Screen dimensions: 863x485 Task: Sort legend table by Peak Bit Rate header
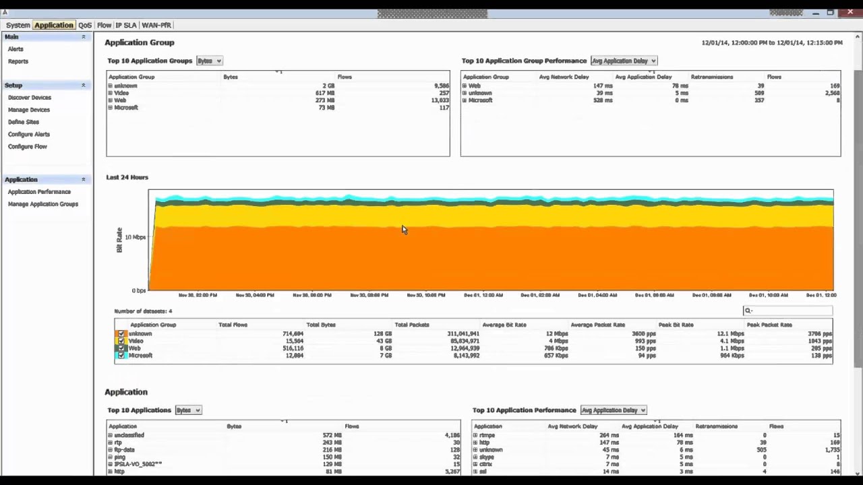(676, 325)
